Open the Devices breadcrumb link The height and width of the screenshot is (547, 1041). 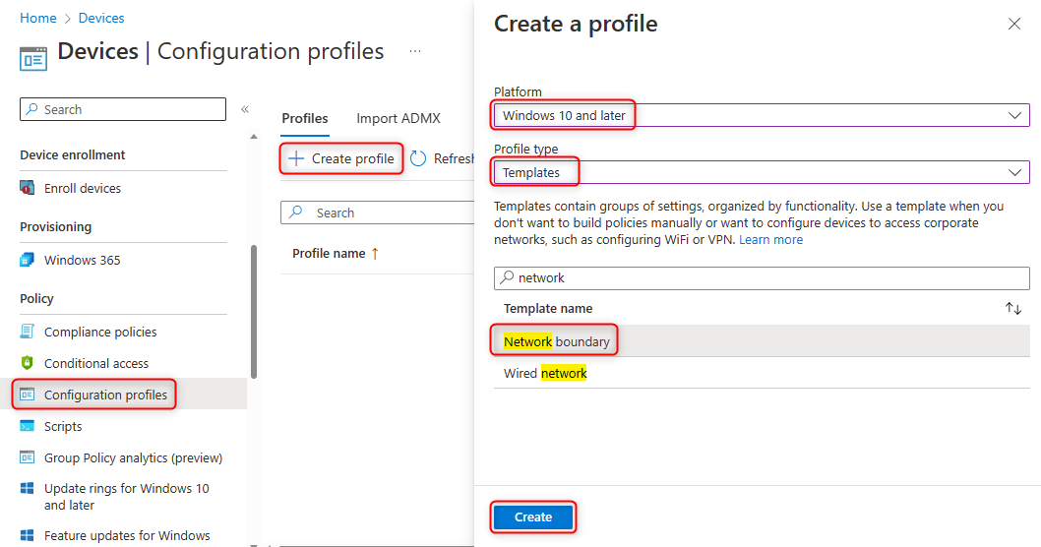101,18
